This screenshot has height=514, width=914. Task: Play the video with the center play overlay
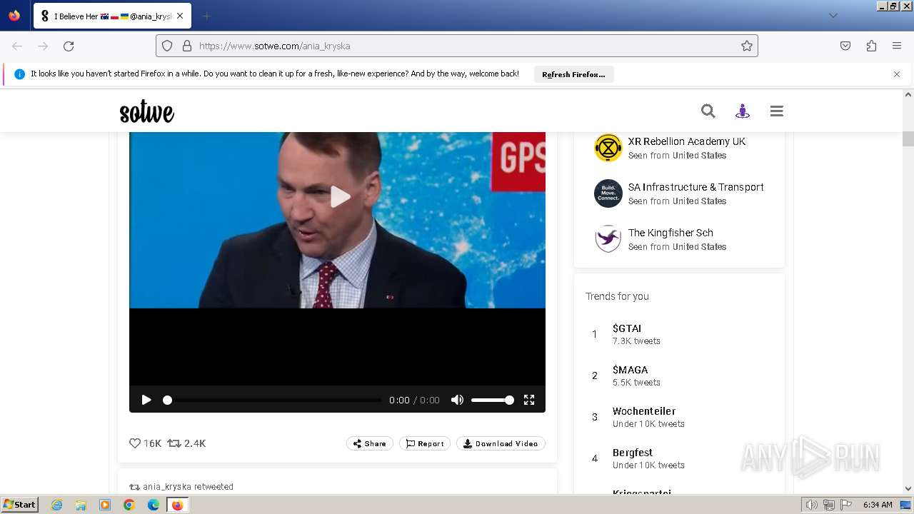[x=340, y=196]
